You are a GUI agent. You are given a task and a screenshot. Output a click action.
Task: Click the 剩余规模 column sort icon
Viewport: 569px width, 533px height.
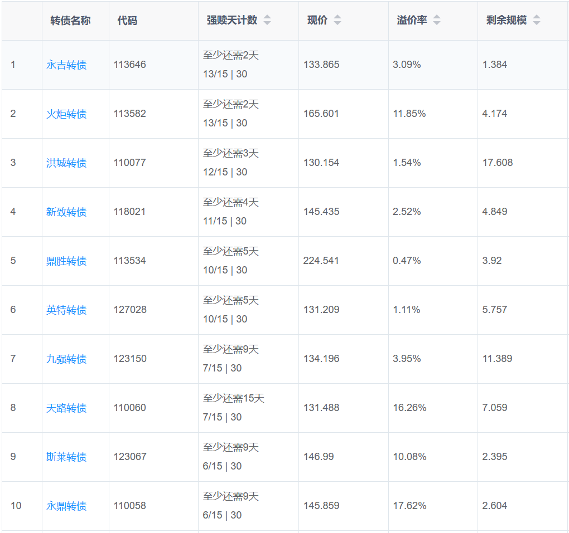(537, 20)
